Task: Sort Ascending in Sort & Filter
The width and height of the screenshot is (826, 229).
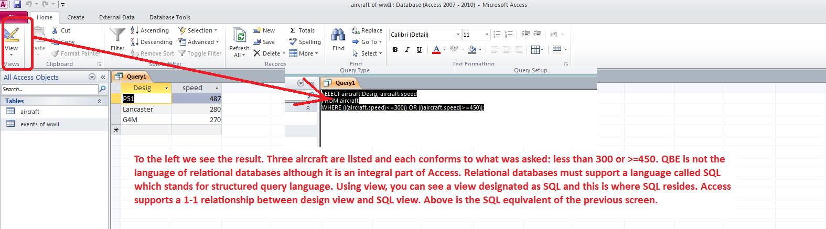Action: coord(149,30)
